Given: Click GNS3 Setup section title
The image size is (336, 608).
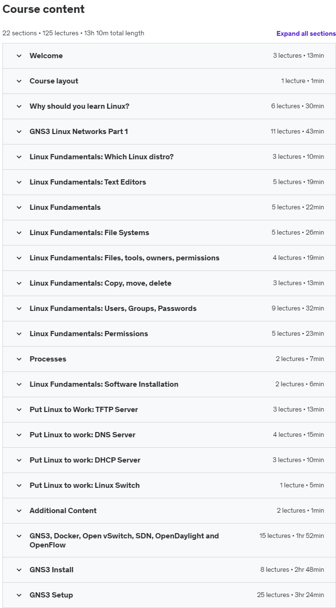Looking at the screenshot, I should pos(51,595).
